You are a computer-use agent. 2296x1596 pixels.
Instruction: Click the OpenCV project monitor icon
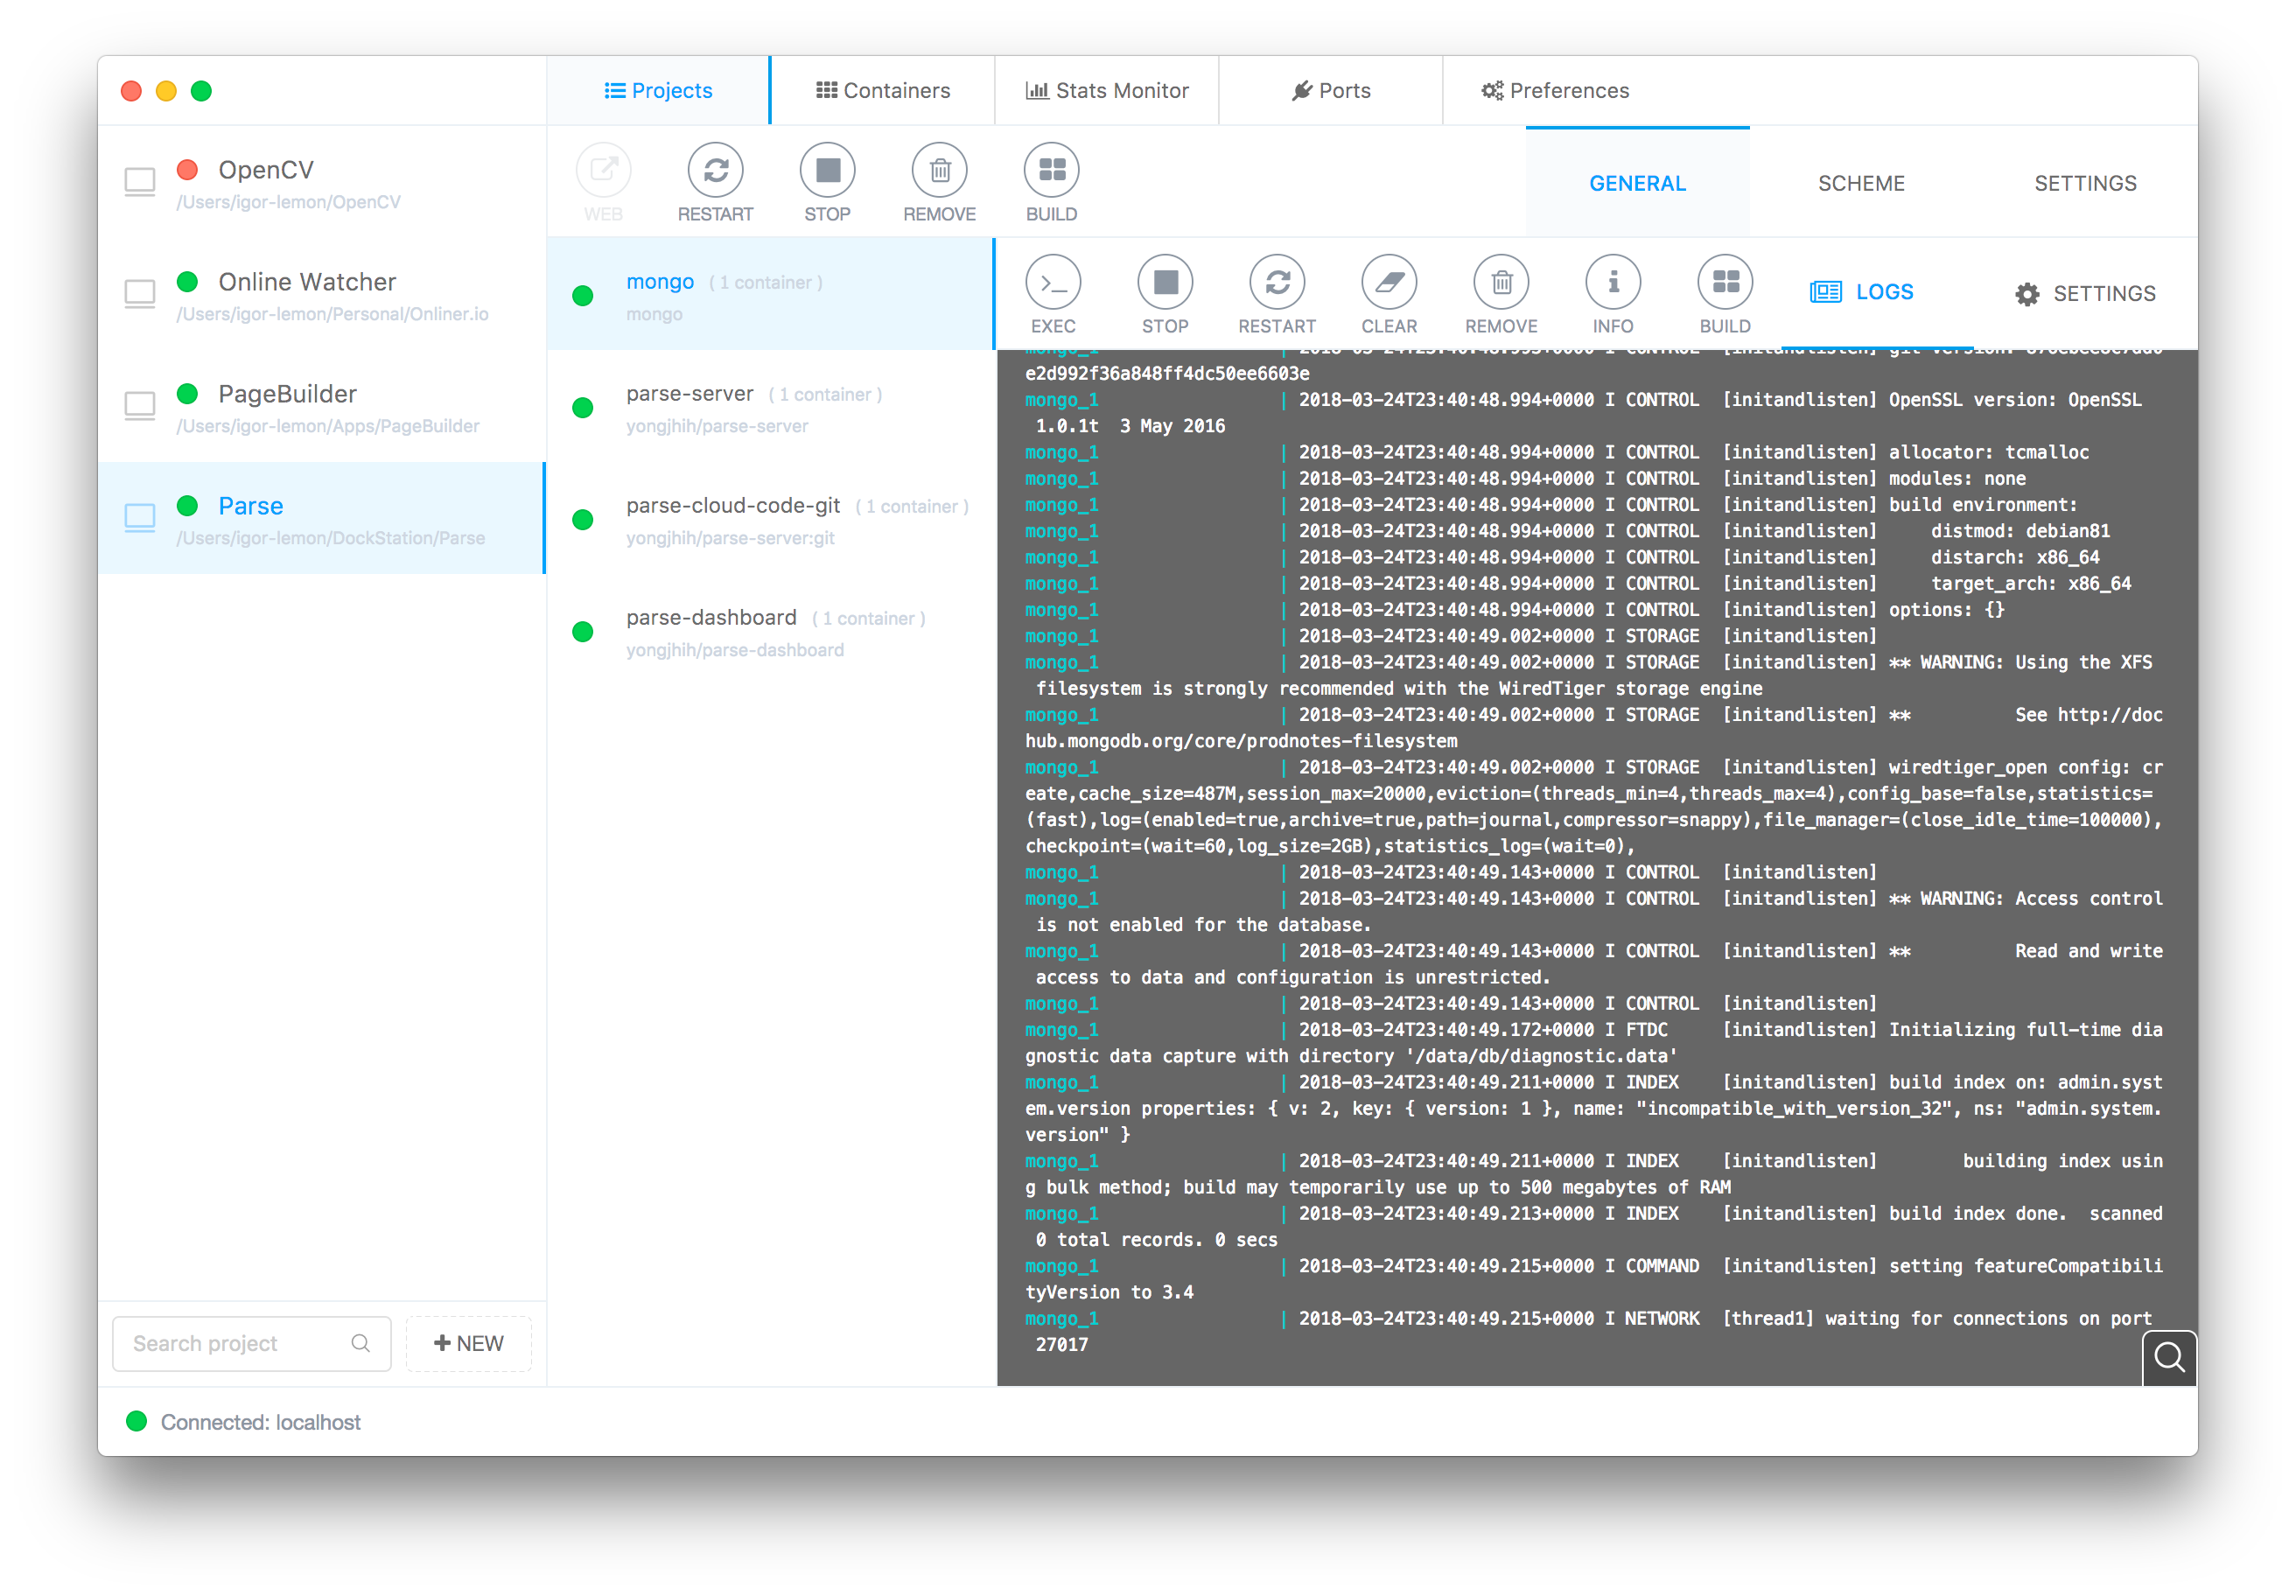[x=140, y=182]
